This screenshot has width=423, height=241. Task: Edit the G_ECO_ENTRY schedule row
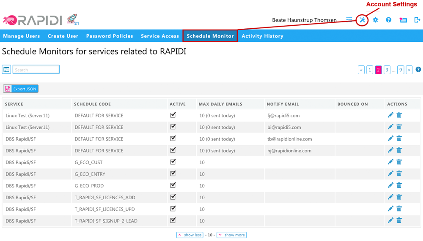(x=390, y=174)
